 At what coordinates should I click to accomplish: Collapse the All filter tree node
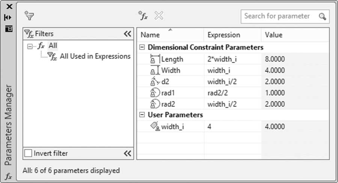coord(30,46)
